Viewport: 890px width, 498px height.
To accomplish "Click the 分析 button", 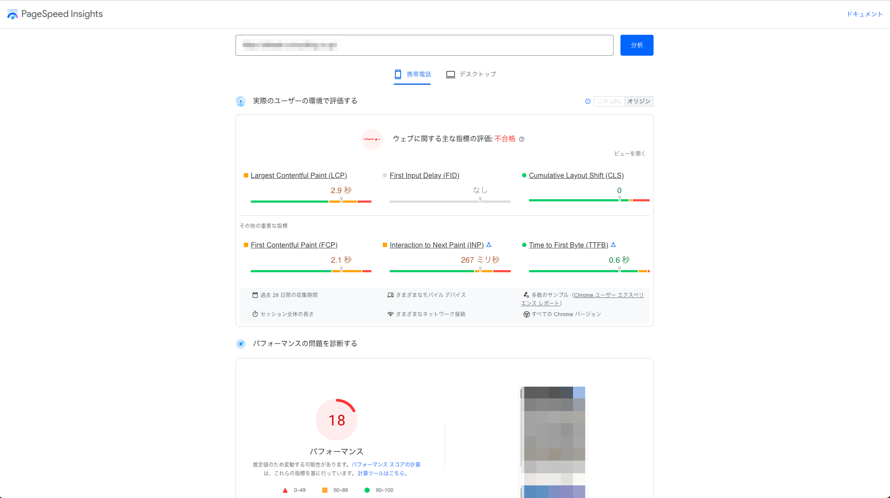I will coord(637,45).
